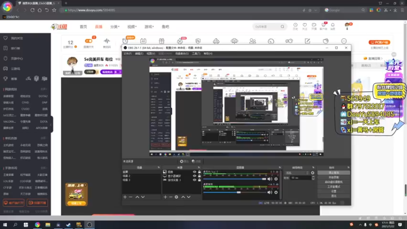
Task: Open Douyu follows heart icon
Action: [x=305, y=25]
